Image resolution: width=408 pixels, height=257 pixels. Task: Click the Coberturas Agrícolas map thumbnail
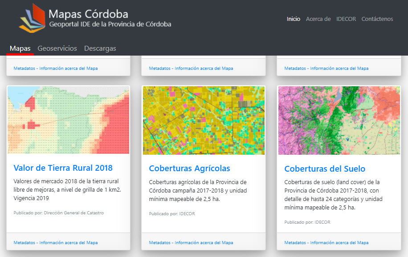click(204, 120)
